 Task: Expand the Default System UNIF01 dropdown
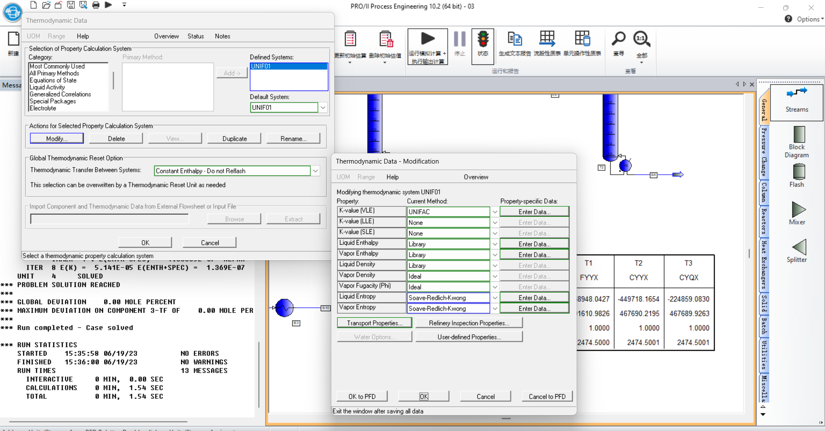323,107
